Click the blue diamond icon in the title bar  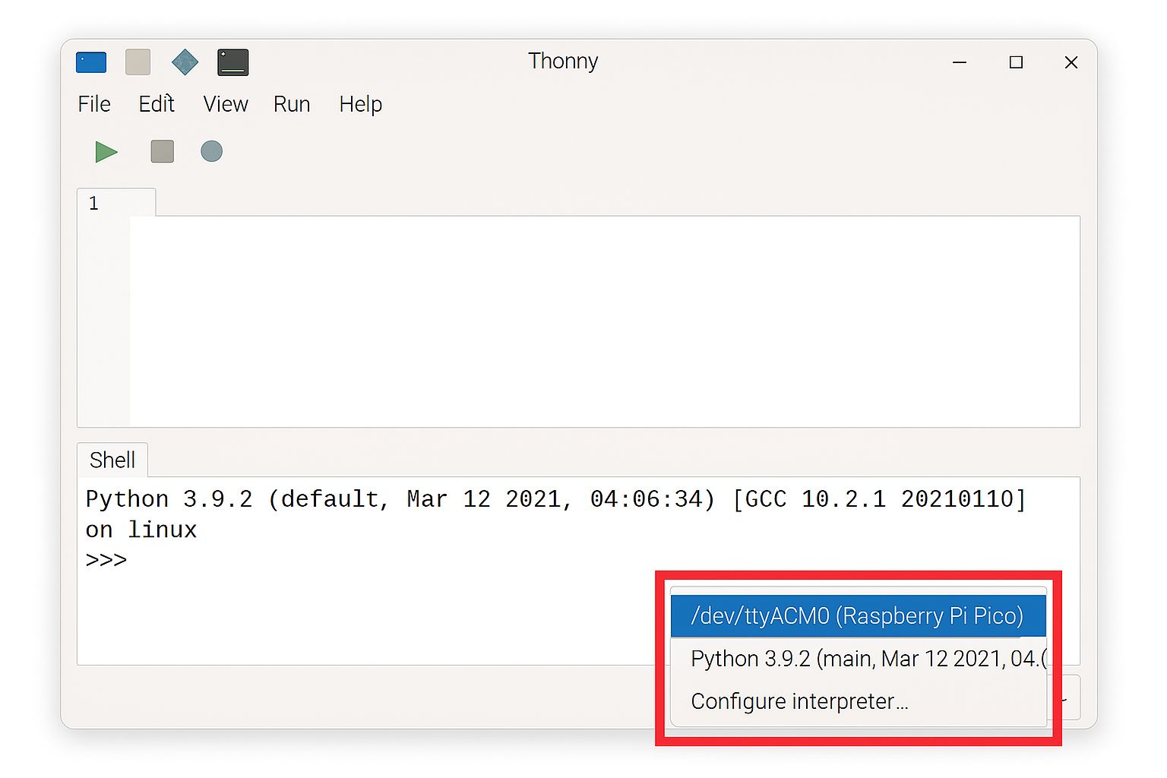[x=185, y=62]
